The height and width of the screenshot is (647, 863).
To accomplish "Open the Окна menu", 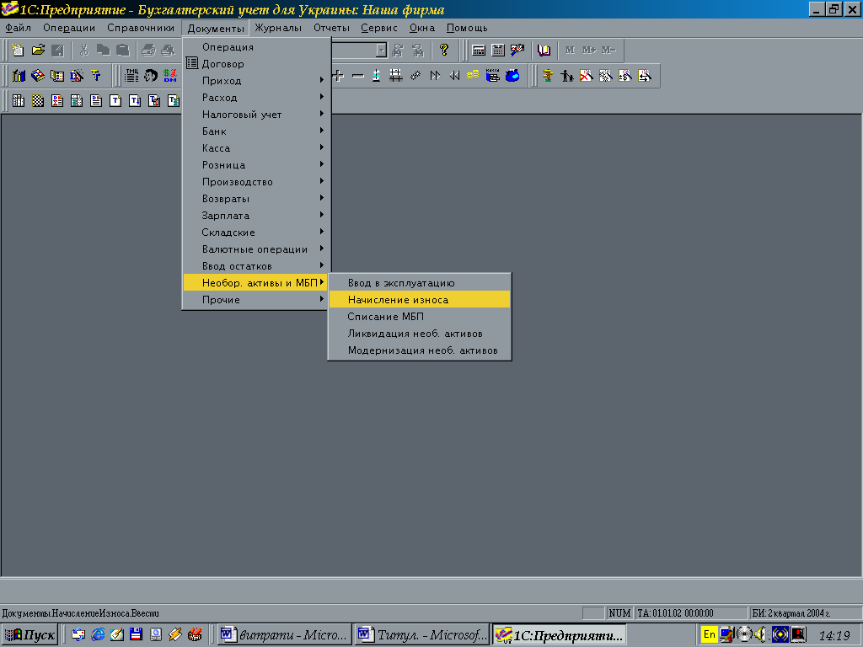I will point(422,28).
